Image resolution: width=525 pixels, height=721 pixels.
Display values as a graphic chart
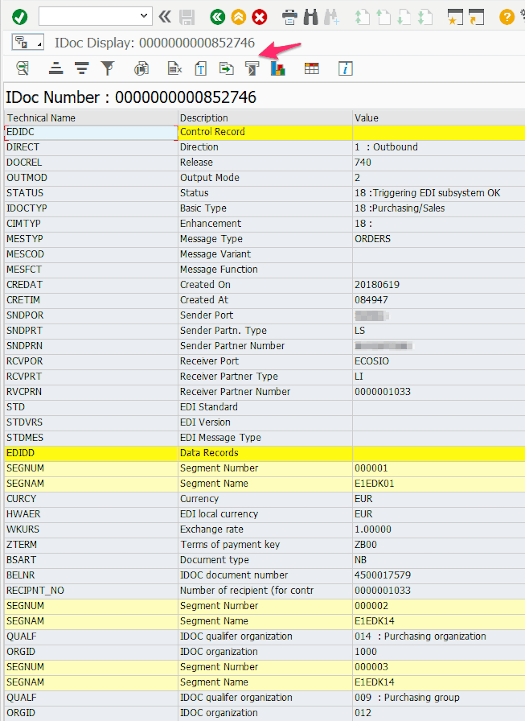click(x=277, y=68)
